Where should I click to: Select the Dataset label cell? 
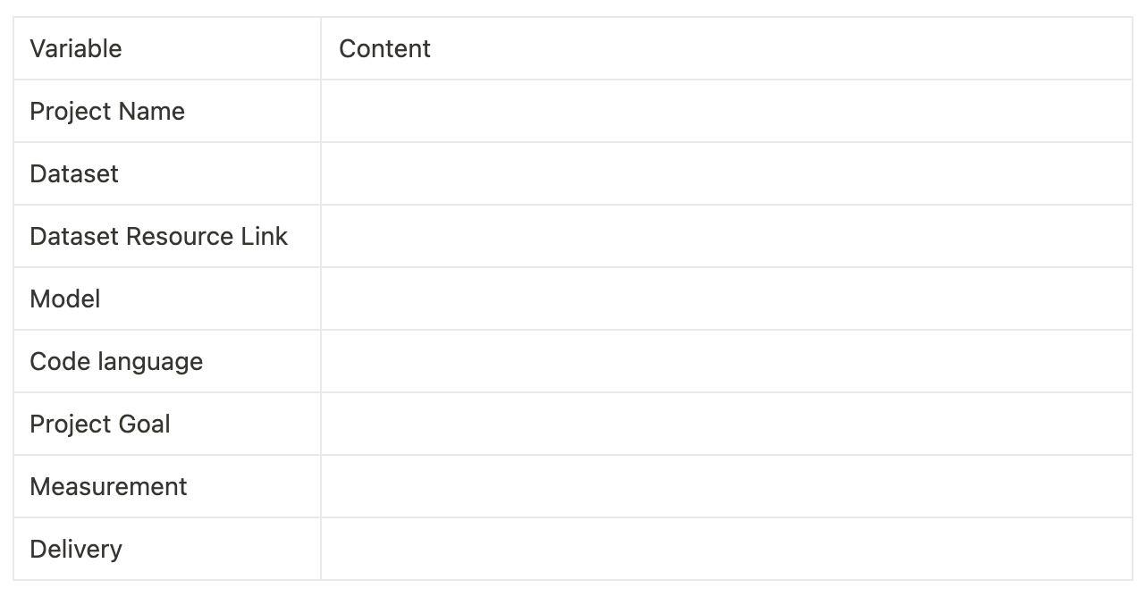pyautogui.click(x=167, y=173)
